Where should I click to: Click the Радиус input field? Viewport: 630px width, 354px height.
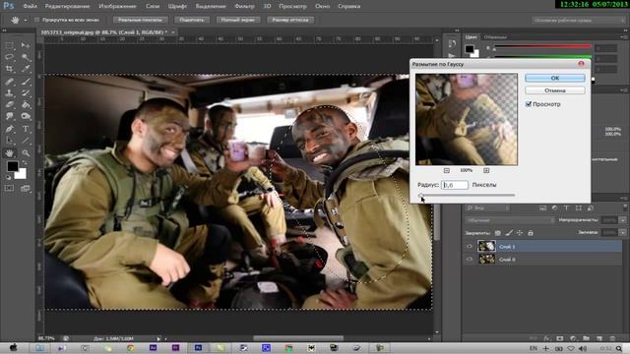click(x=455, y=185)
